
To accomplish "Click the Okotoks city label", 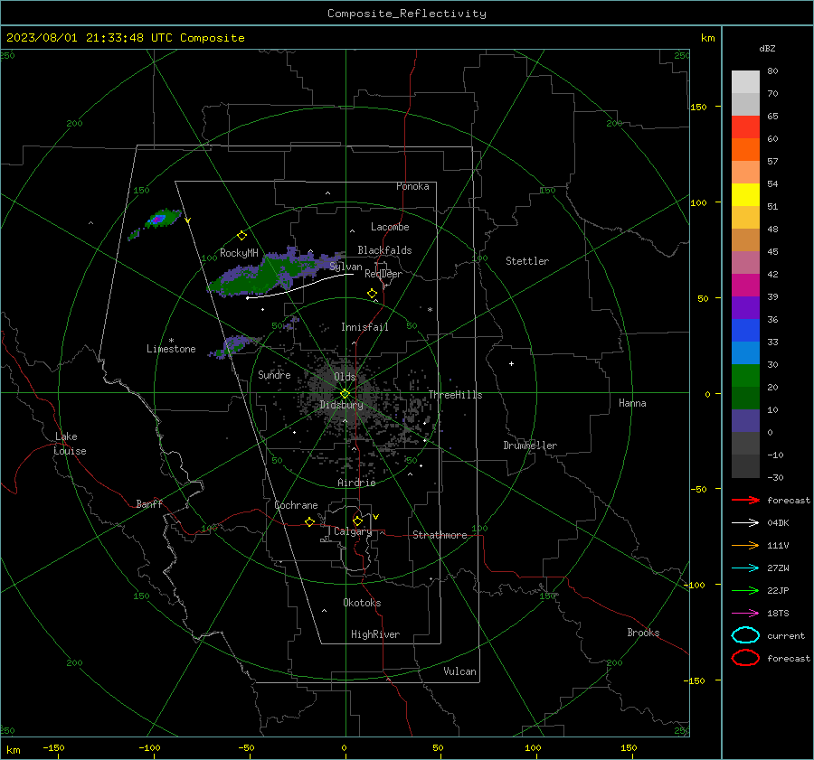I will [362, 603].
